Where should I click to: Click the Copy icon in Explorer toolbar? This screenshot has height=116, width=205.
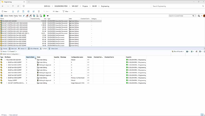point(18,12)
